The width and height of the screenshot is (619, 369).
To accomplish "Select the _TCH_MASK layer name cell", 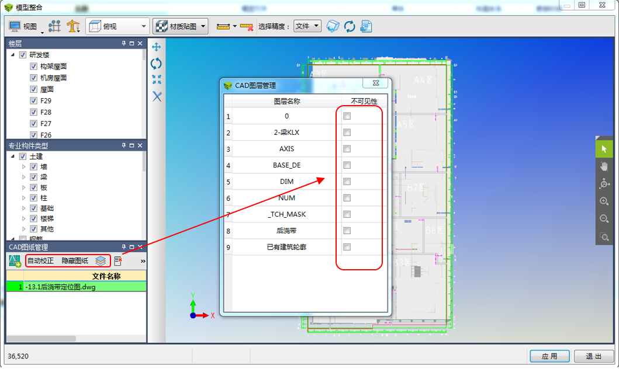I will 286,214.
